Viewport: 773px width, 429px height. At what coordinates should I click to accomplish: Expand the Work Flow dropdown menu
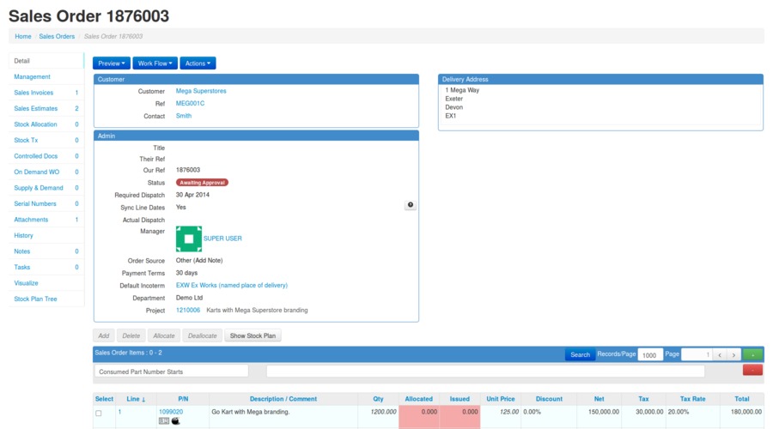(x=155, y=63)
